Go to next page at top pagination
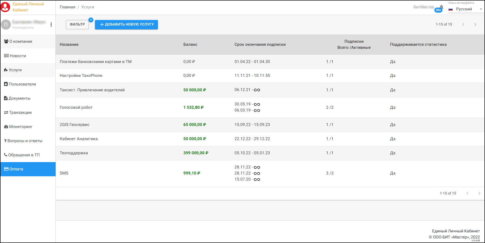485x243 pixels. pos(475,25)
